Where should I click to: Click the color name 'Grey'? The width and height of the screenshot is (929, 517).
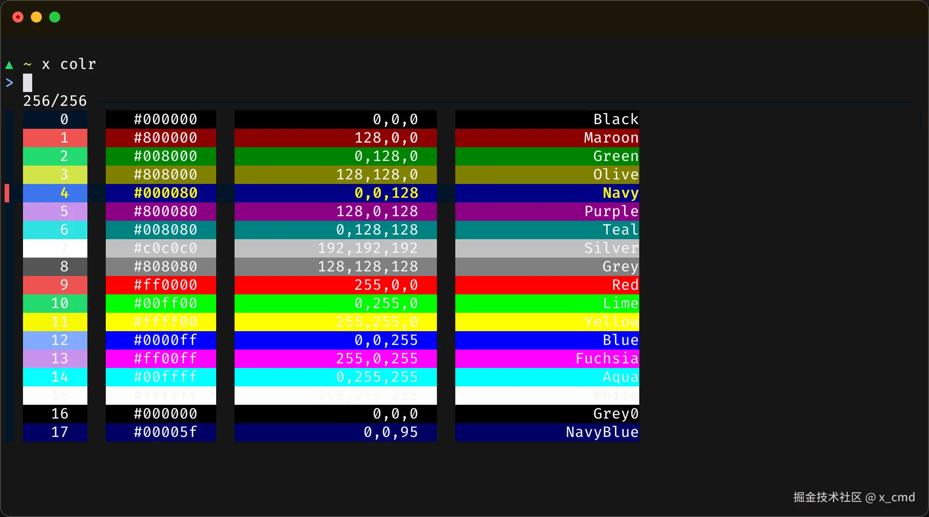point(621,267)
